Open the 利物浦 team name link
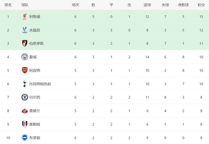Screen dimensions: 209x144 tap(35, 16)
